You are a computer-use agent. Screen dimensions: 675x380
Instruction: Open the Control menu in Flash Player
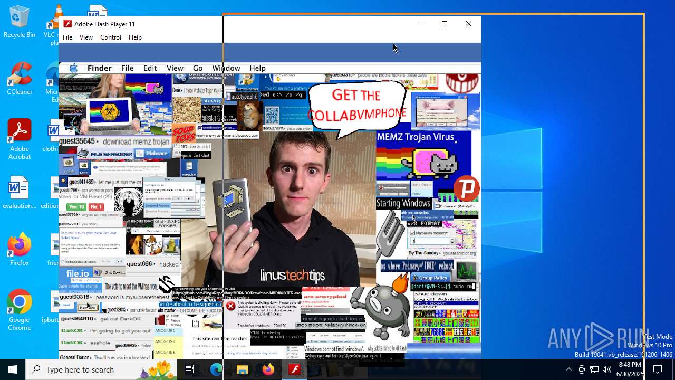(111, 37)
